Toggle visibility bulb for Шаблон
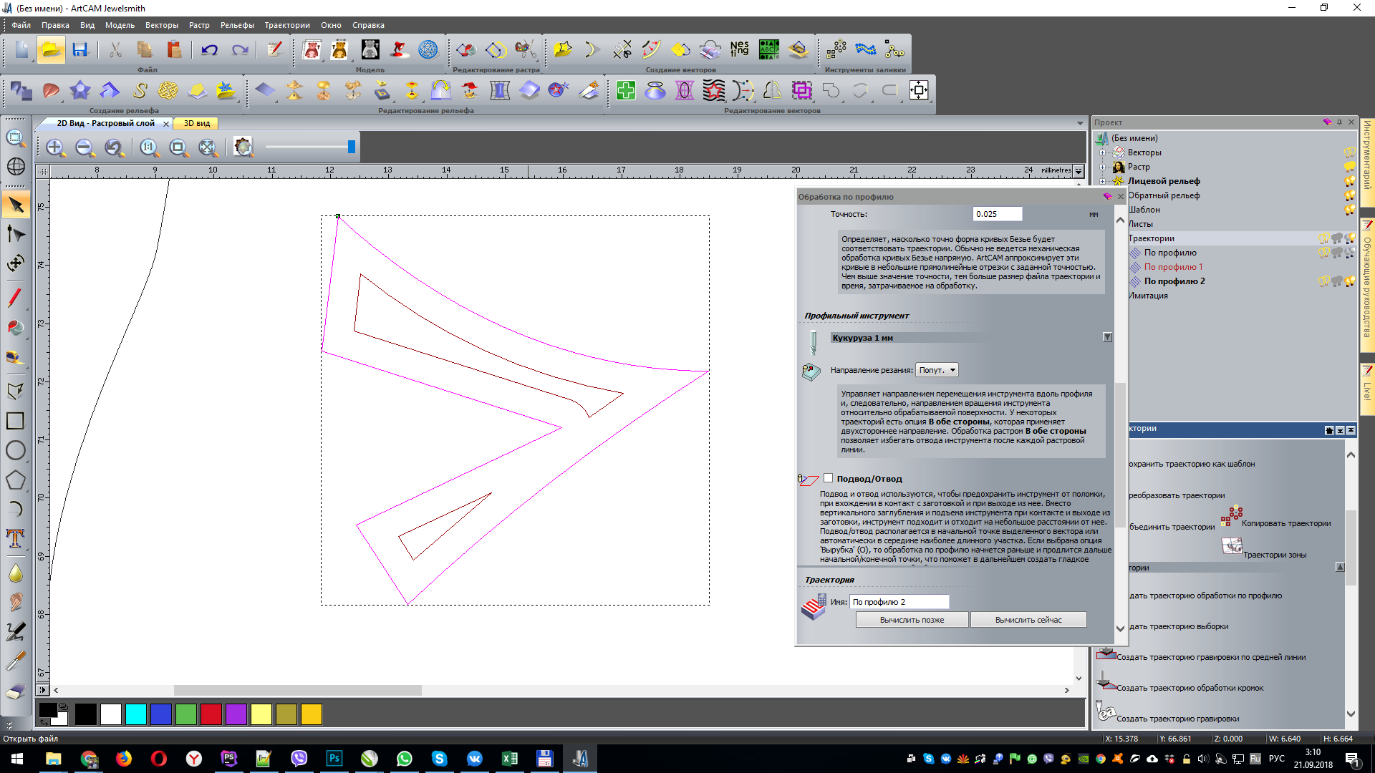 point(1349,210)
